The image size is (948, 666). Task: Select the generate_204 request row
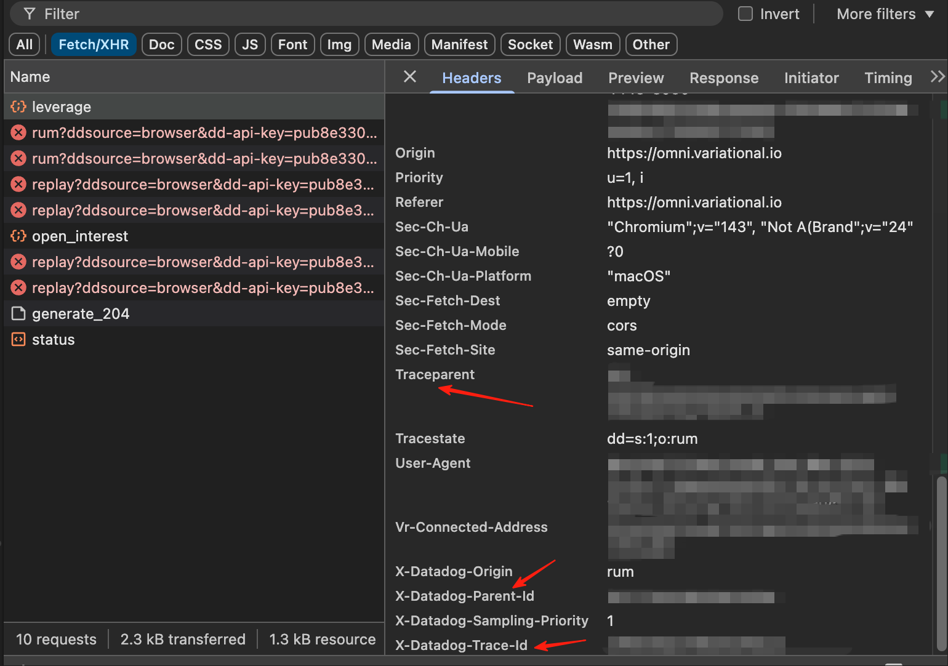tap(194, 313)
